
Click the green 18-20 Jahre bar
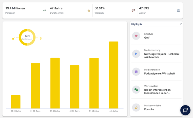click(16, 102)
